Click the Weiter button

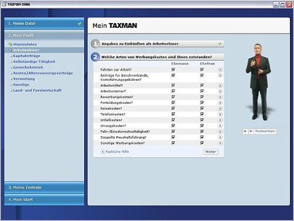click(211, 151)
